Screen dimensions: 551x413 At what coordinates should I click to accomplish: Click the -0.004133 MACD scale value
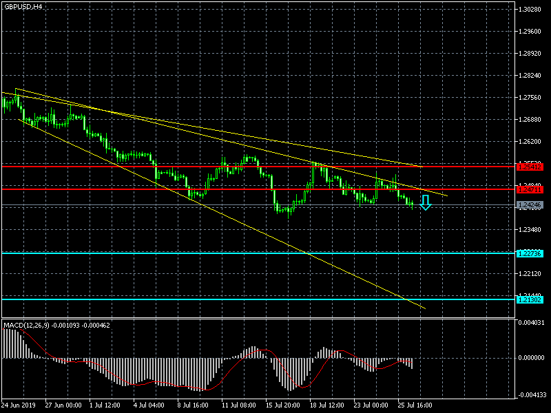point(531,394)
